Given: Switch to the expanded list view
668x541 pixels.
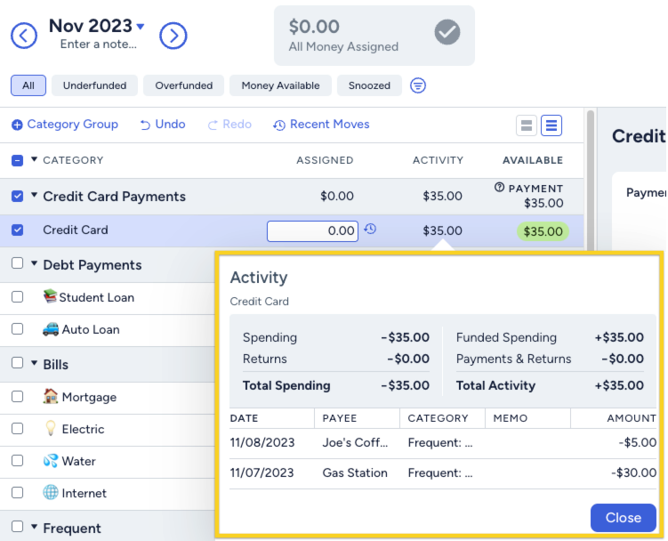Looking at the screenshot, I should pyautogui.click(x=551, y=125).
